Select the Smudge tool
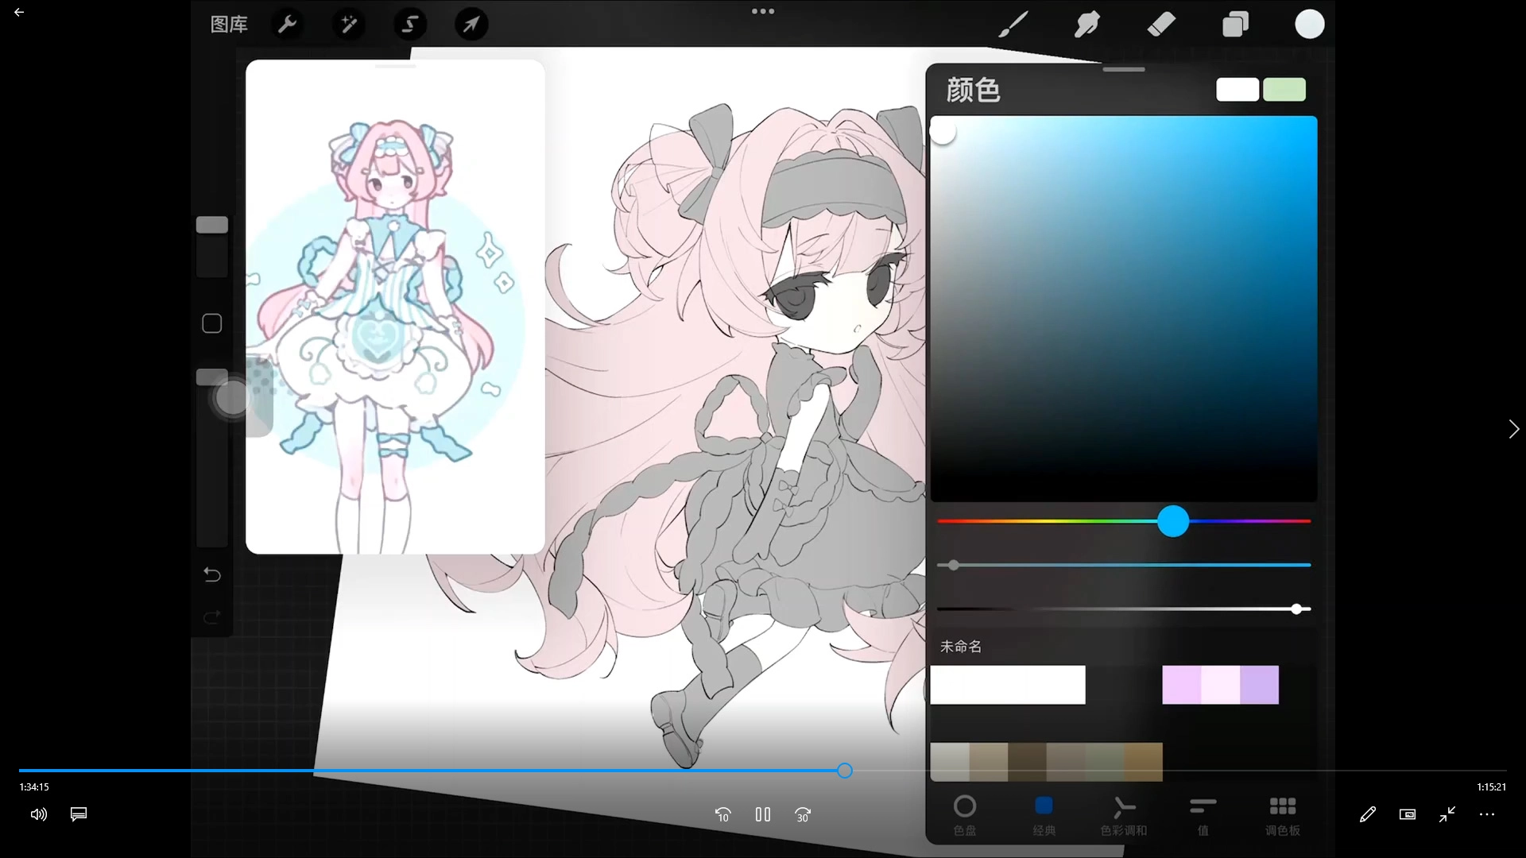Image resolution: width=1526 pixels, height=858 pixels. [x=1086, y=25]
